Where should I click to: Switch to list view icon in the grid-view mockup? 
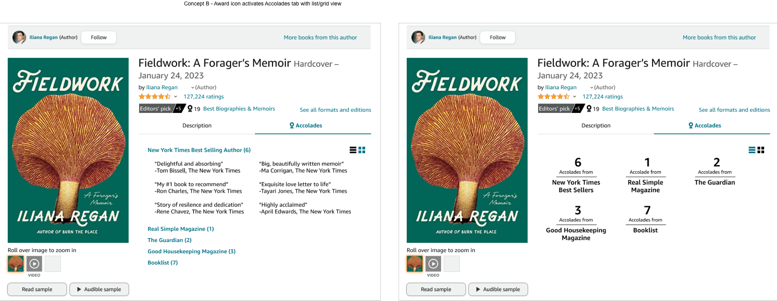pos(752,150)
